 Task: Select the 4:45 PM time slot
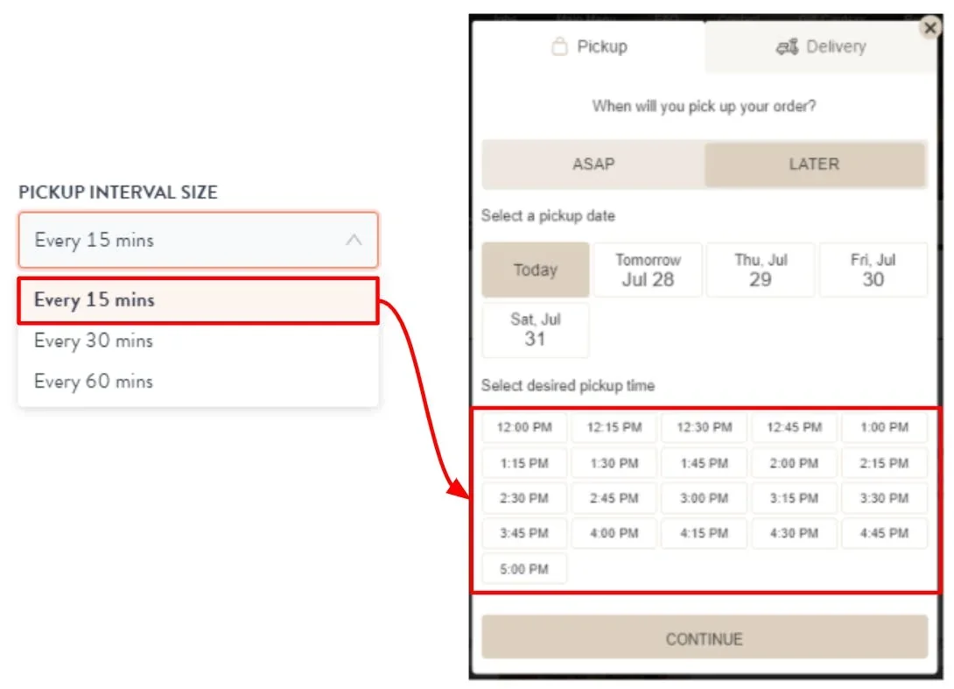885,533
